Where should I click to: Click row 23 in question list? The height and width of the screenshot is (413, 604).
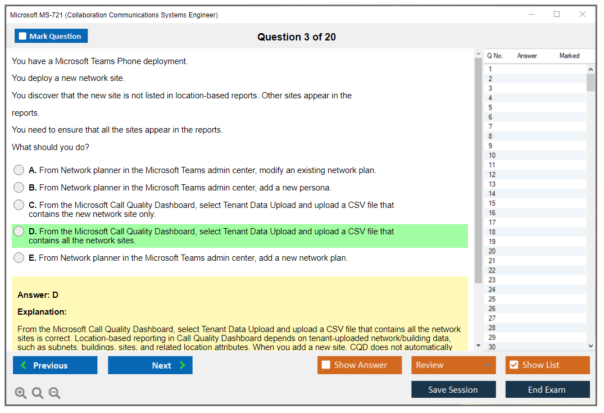pyautogui.click(x=535, y=280)
